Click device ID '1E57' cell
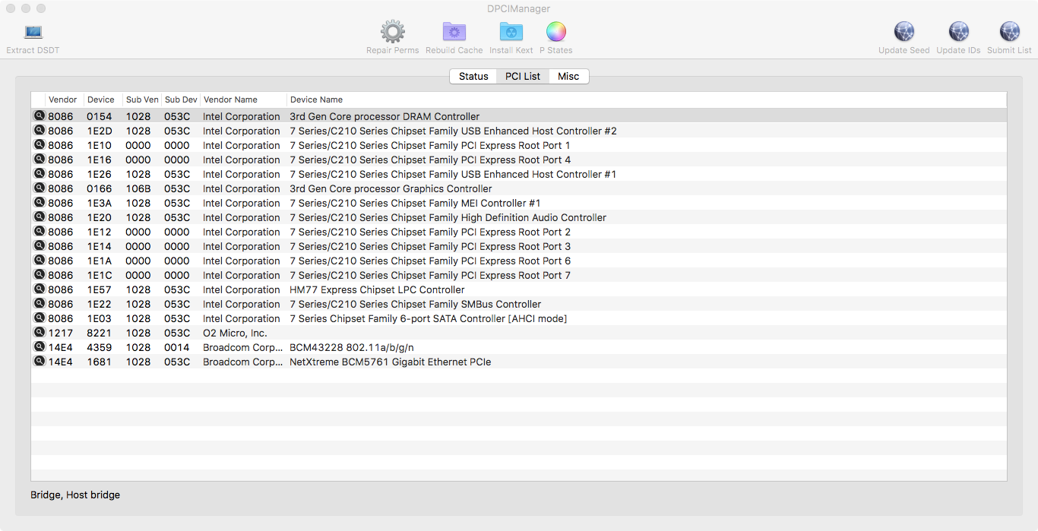The height and width of the screenshot is (531, 1038). click(99, 290)
